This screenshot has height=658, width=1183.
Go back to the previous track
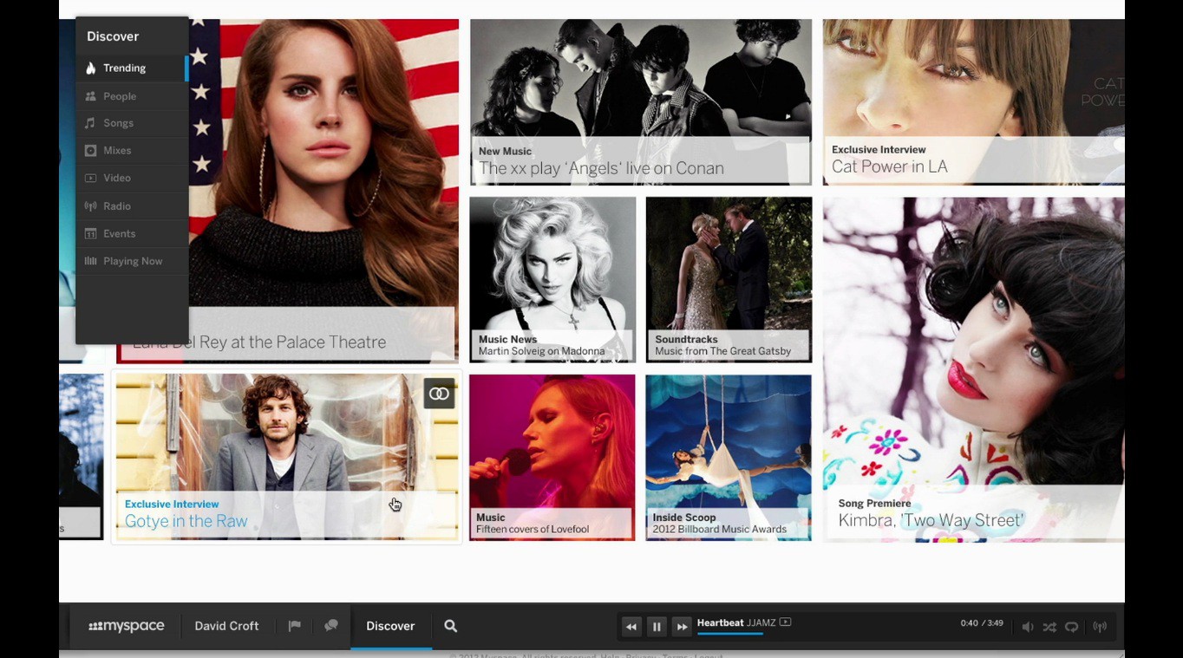[x=631, y=627]
